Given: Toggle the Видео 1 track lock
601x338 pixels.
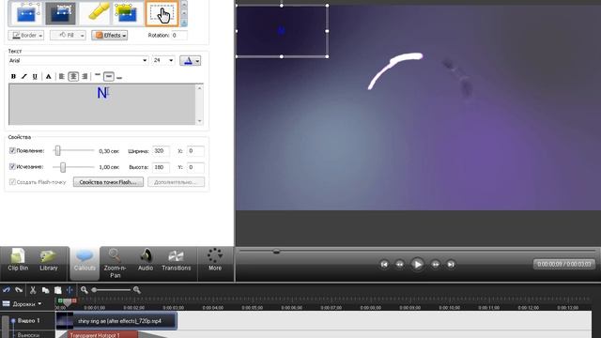Looking at the screenshot, I should pos(13,320).
